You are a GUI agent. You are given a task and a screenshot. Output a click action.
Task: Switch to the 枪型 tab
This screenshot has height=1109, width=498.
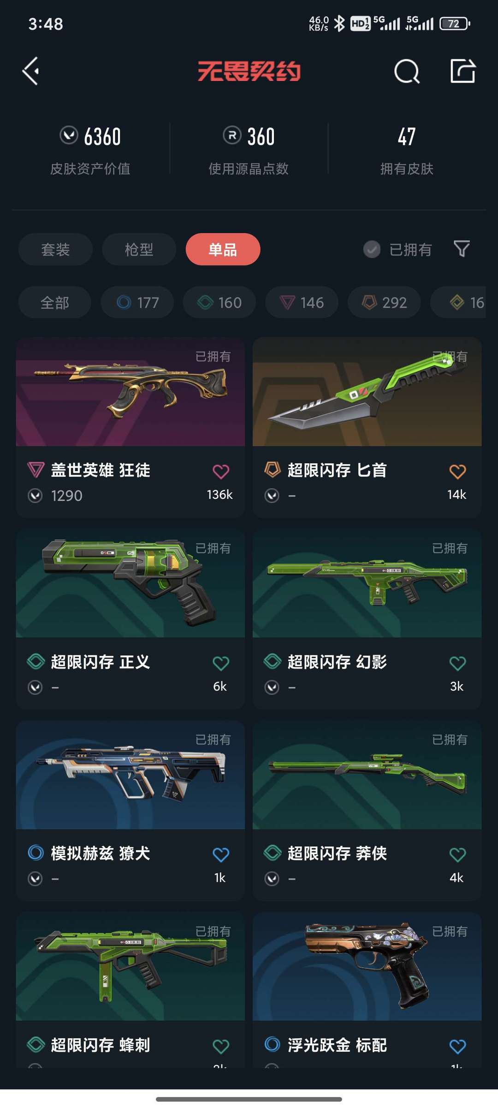139,249
